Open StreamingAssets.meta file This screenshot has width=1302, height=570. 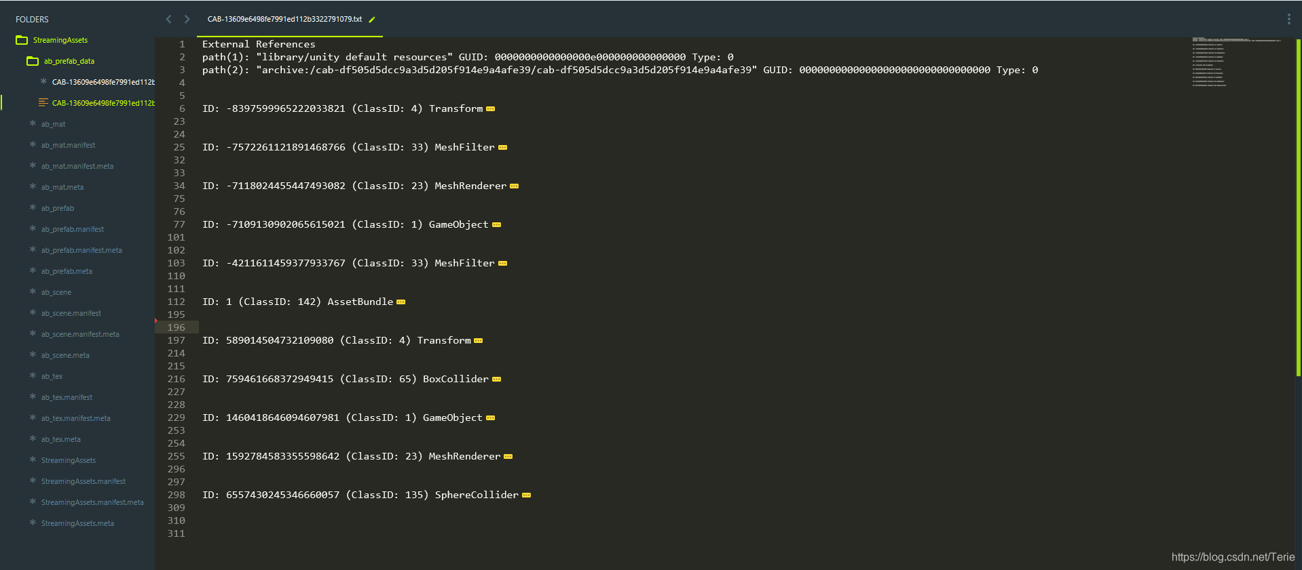click(x=77, y=523)
